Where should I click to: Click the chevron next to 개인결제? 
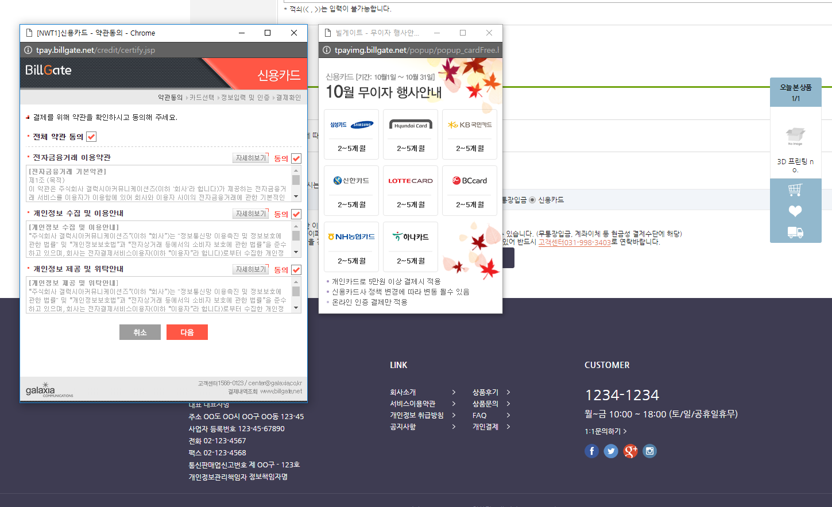click(x=508, y=427)
